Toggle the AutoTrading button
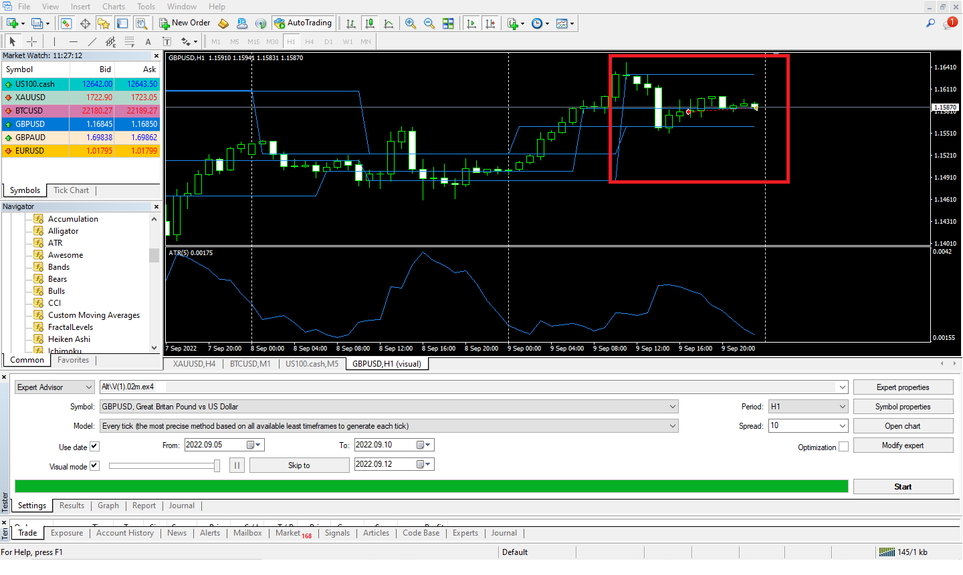963x575 pixels. (x=302, y=23)
